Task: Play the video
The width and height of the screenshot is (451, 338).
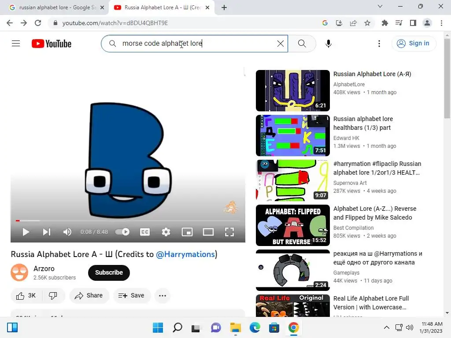Action: pyautogui.click(x=26, y=232)
